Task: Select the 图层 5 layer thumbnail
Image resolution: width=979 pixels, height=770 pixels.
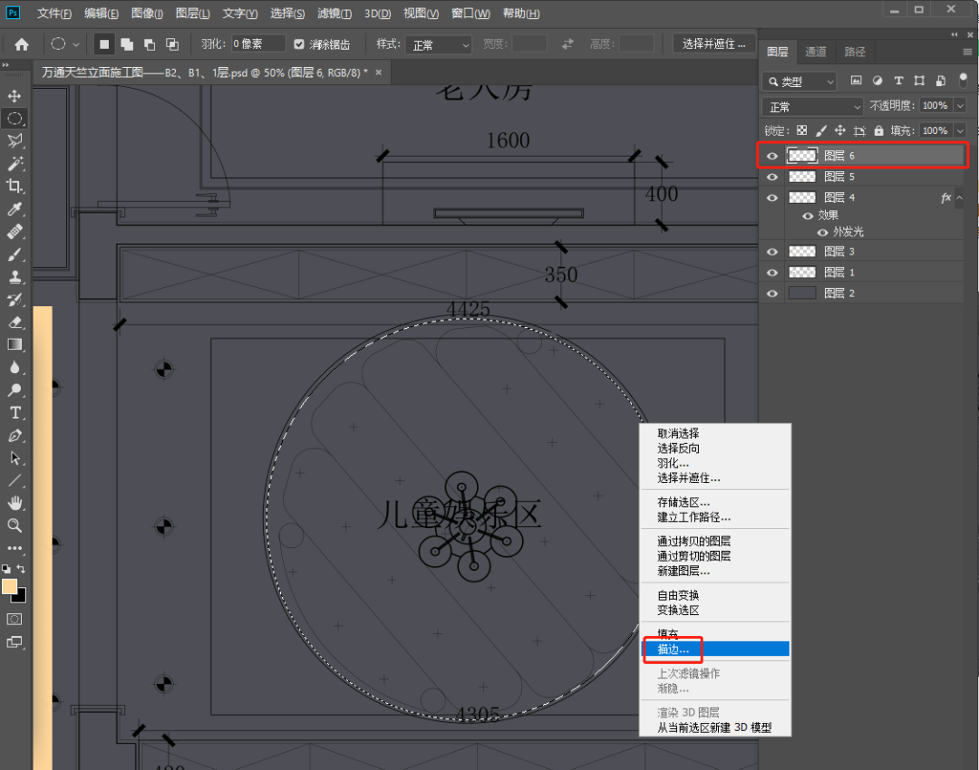Action: pyautogui.click(x=802, y=178)
